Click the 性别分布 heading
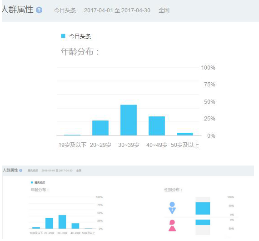This screenshot has height=241, width=259. pos(173,190)
